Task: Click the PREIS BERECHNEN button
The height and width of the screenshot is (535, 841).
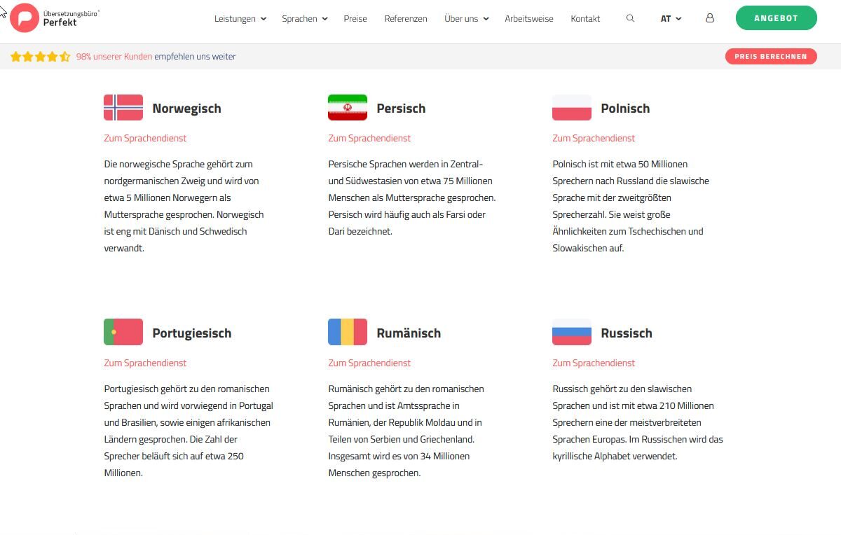Action: pos(771,57)
